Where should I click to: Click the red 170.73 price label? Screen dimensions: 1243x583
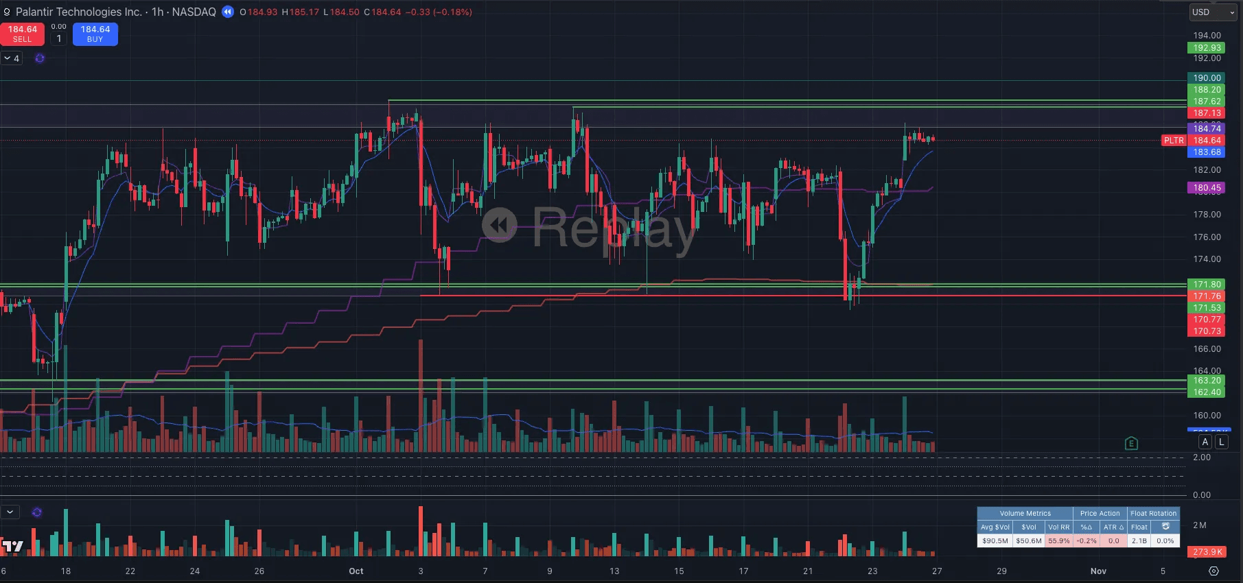[x=1207, y=331]
